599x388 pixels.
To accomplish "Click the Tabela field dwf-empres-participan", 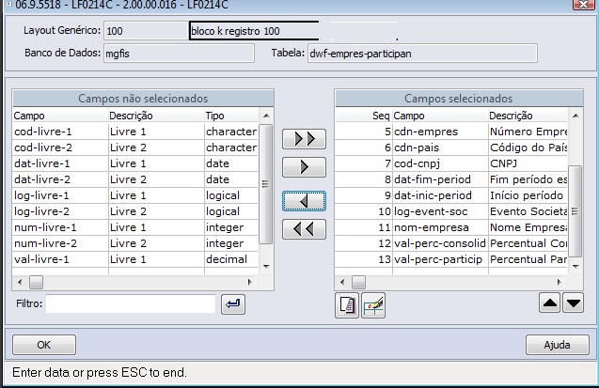I will 422,54.
